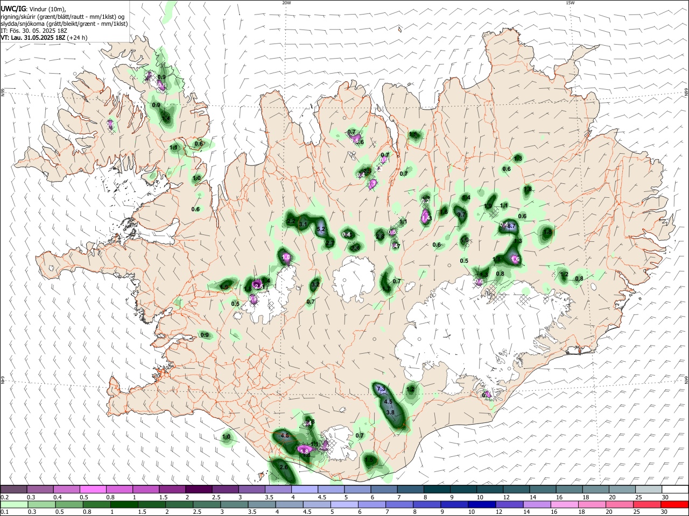This screenshot has height=516, width=689.
Task: Select the 'slydda/snjókoma' legend description line
Action: (64, 24)
